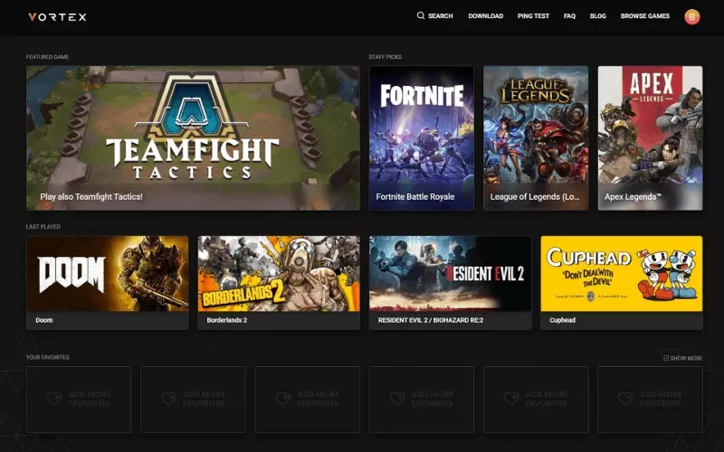The height and width of the screenshot is (452, 724).
Task: Open the Resident Evil 2 tile
Action: point(450,283)
